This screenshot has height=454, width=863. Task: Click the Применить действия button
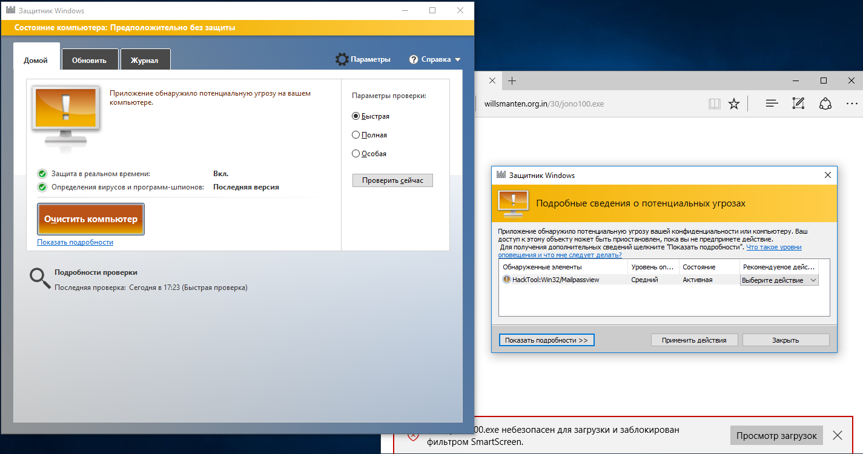point(694,340)
